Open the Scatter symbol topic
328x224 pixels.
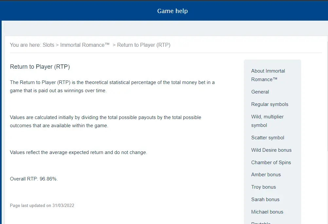coord(267,138)
